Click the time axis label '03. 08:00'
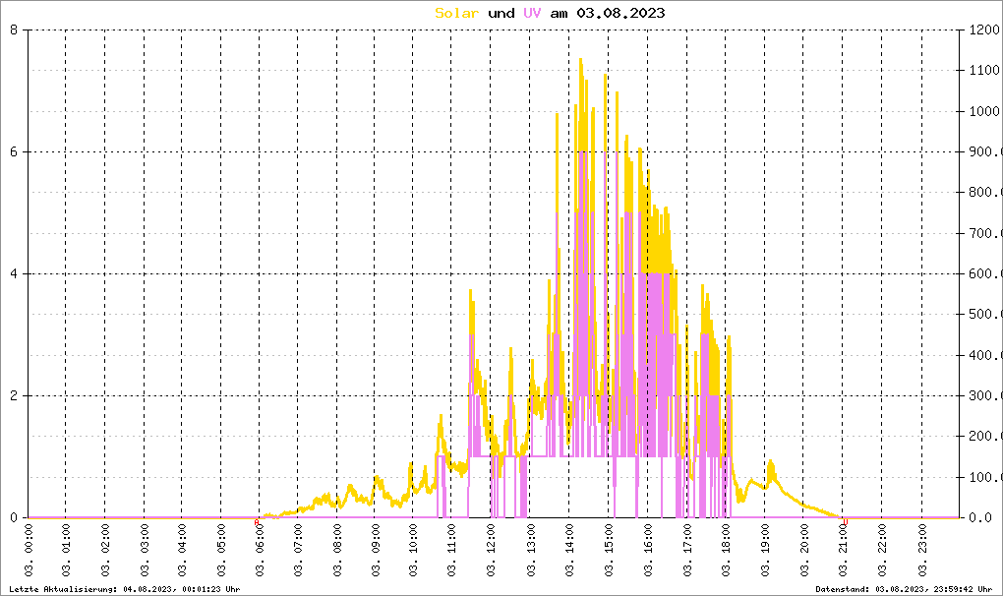Screen dimensions: 1003x596 [337, 550]
